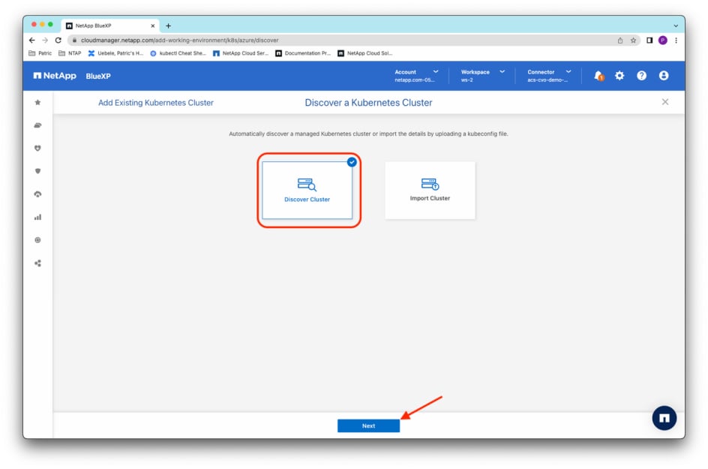Bookmark this page with the star icon
708x469 pixels.
[x=634, y=41]
